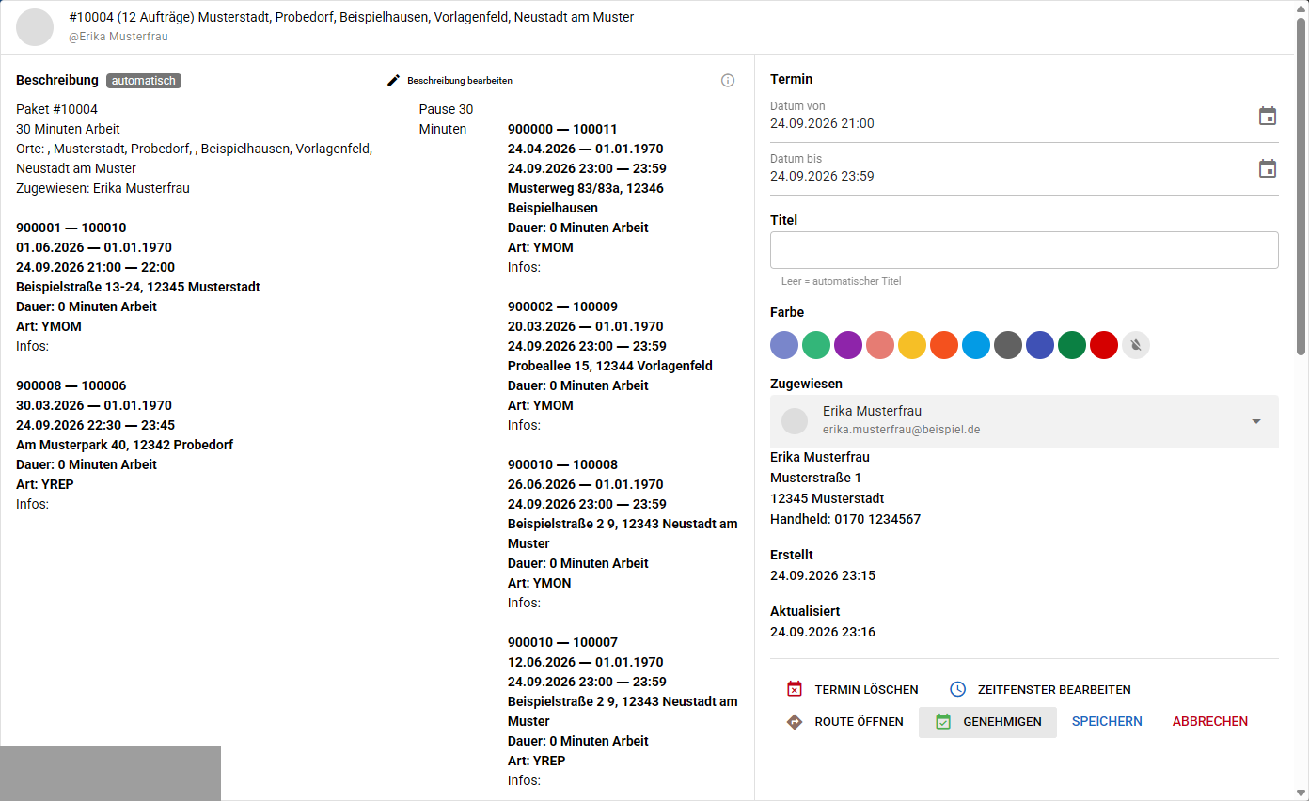Screen dimensions: 1309x801
Task: Click the pencil icon to edit the description
Action: coord(394,81)
